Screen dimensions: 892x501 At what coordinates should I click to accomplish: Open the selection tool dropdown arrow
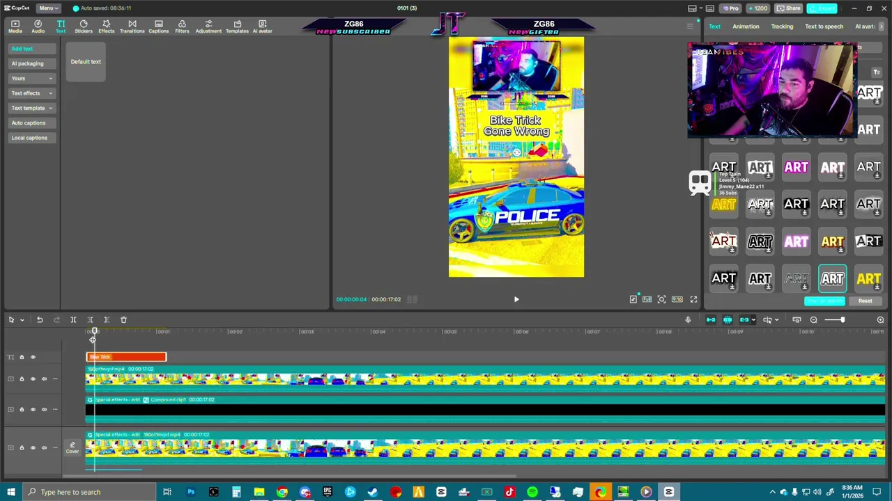tap(22, 319)
